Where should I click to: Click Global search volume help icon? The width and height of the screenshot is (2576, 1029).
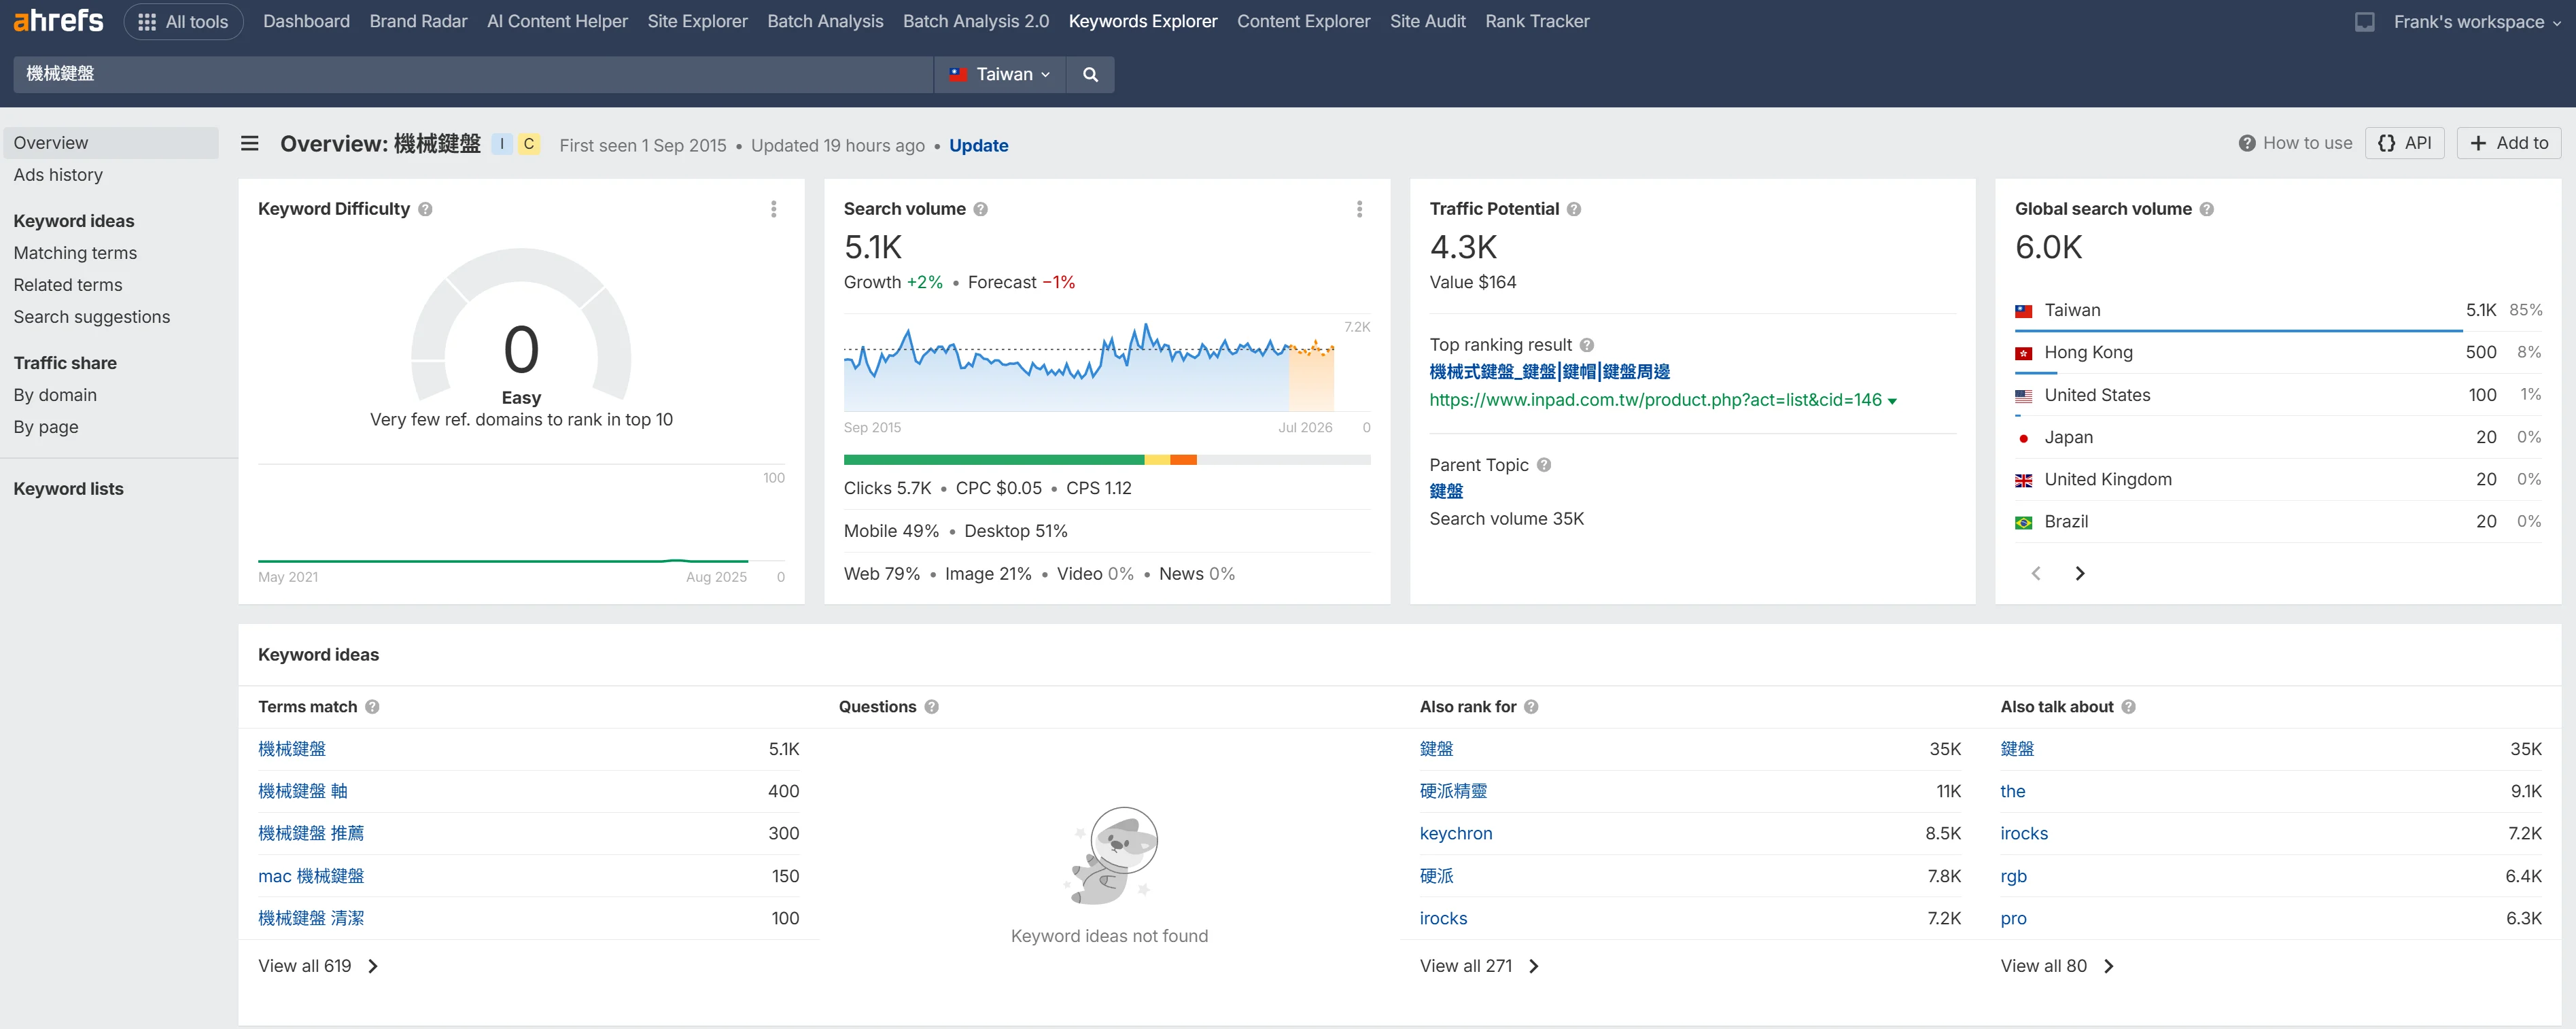click(x=2207, y=209)
